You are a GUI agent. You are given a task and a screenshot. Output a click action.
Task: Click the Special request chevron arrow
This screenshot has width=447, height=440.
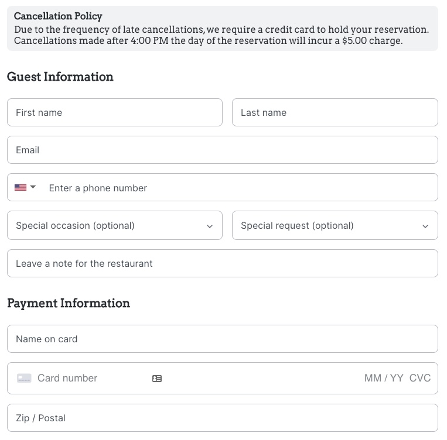[x=425, y=226]
